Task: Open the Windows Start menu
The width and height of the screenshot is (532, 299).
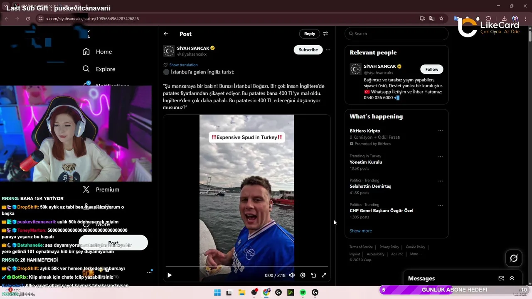Action: click(x=217, y=292)
